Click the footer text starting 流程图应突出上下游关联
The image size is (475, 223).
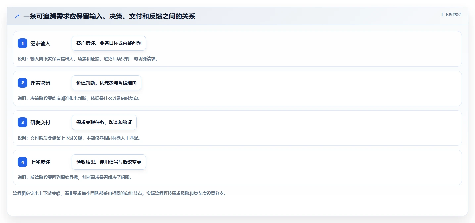click(119, 193)
